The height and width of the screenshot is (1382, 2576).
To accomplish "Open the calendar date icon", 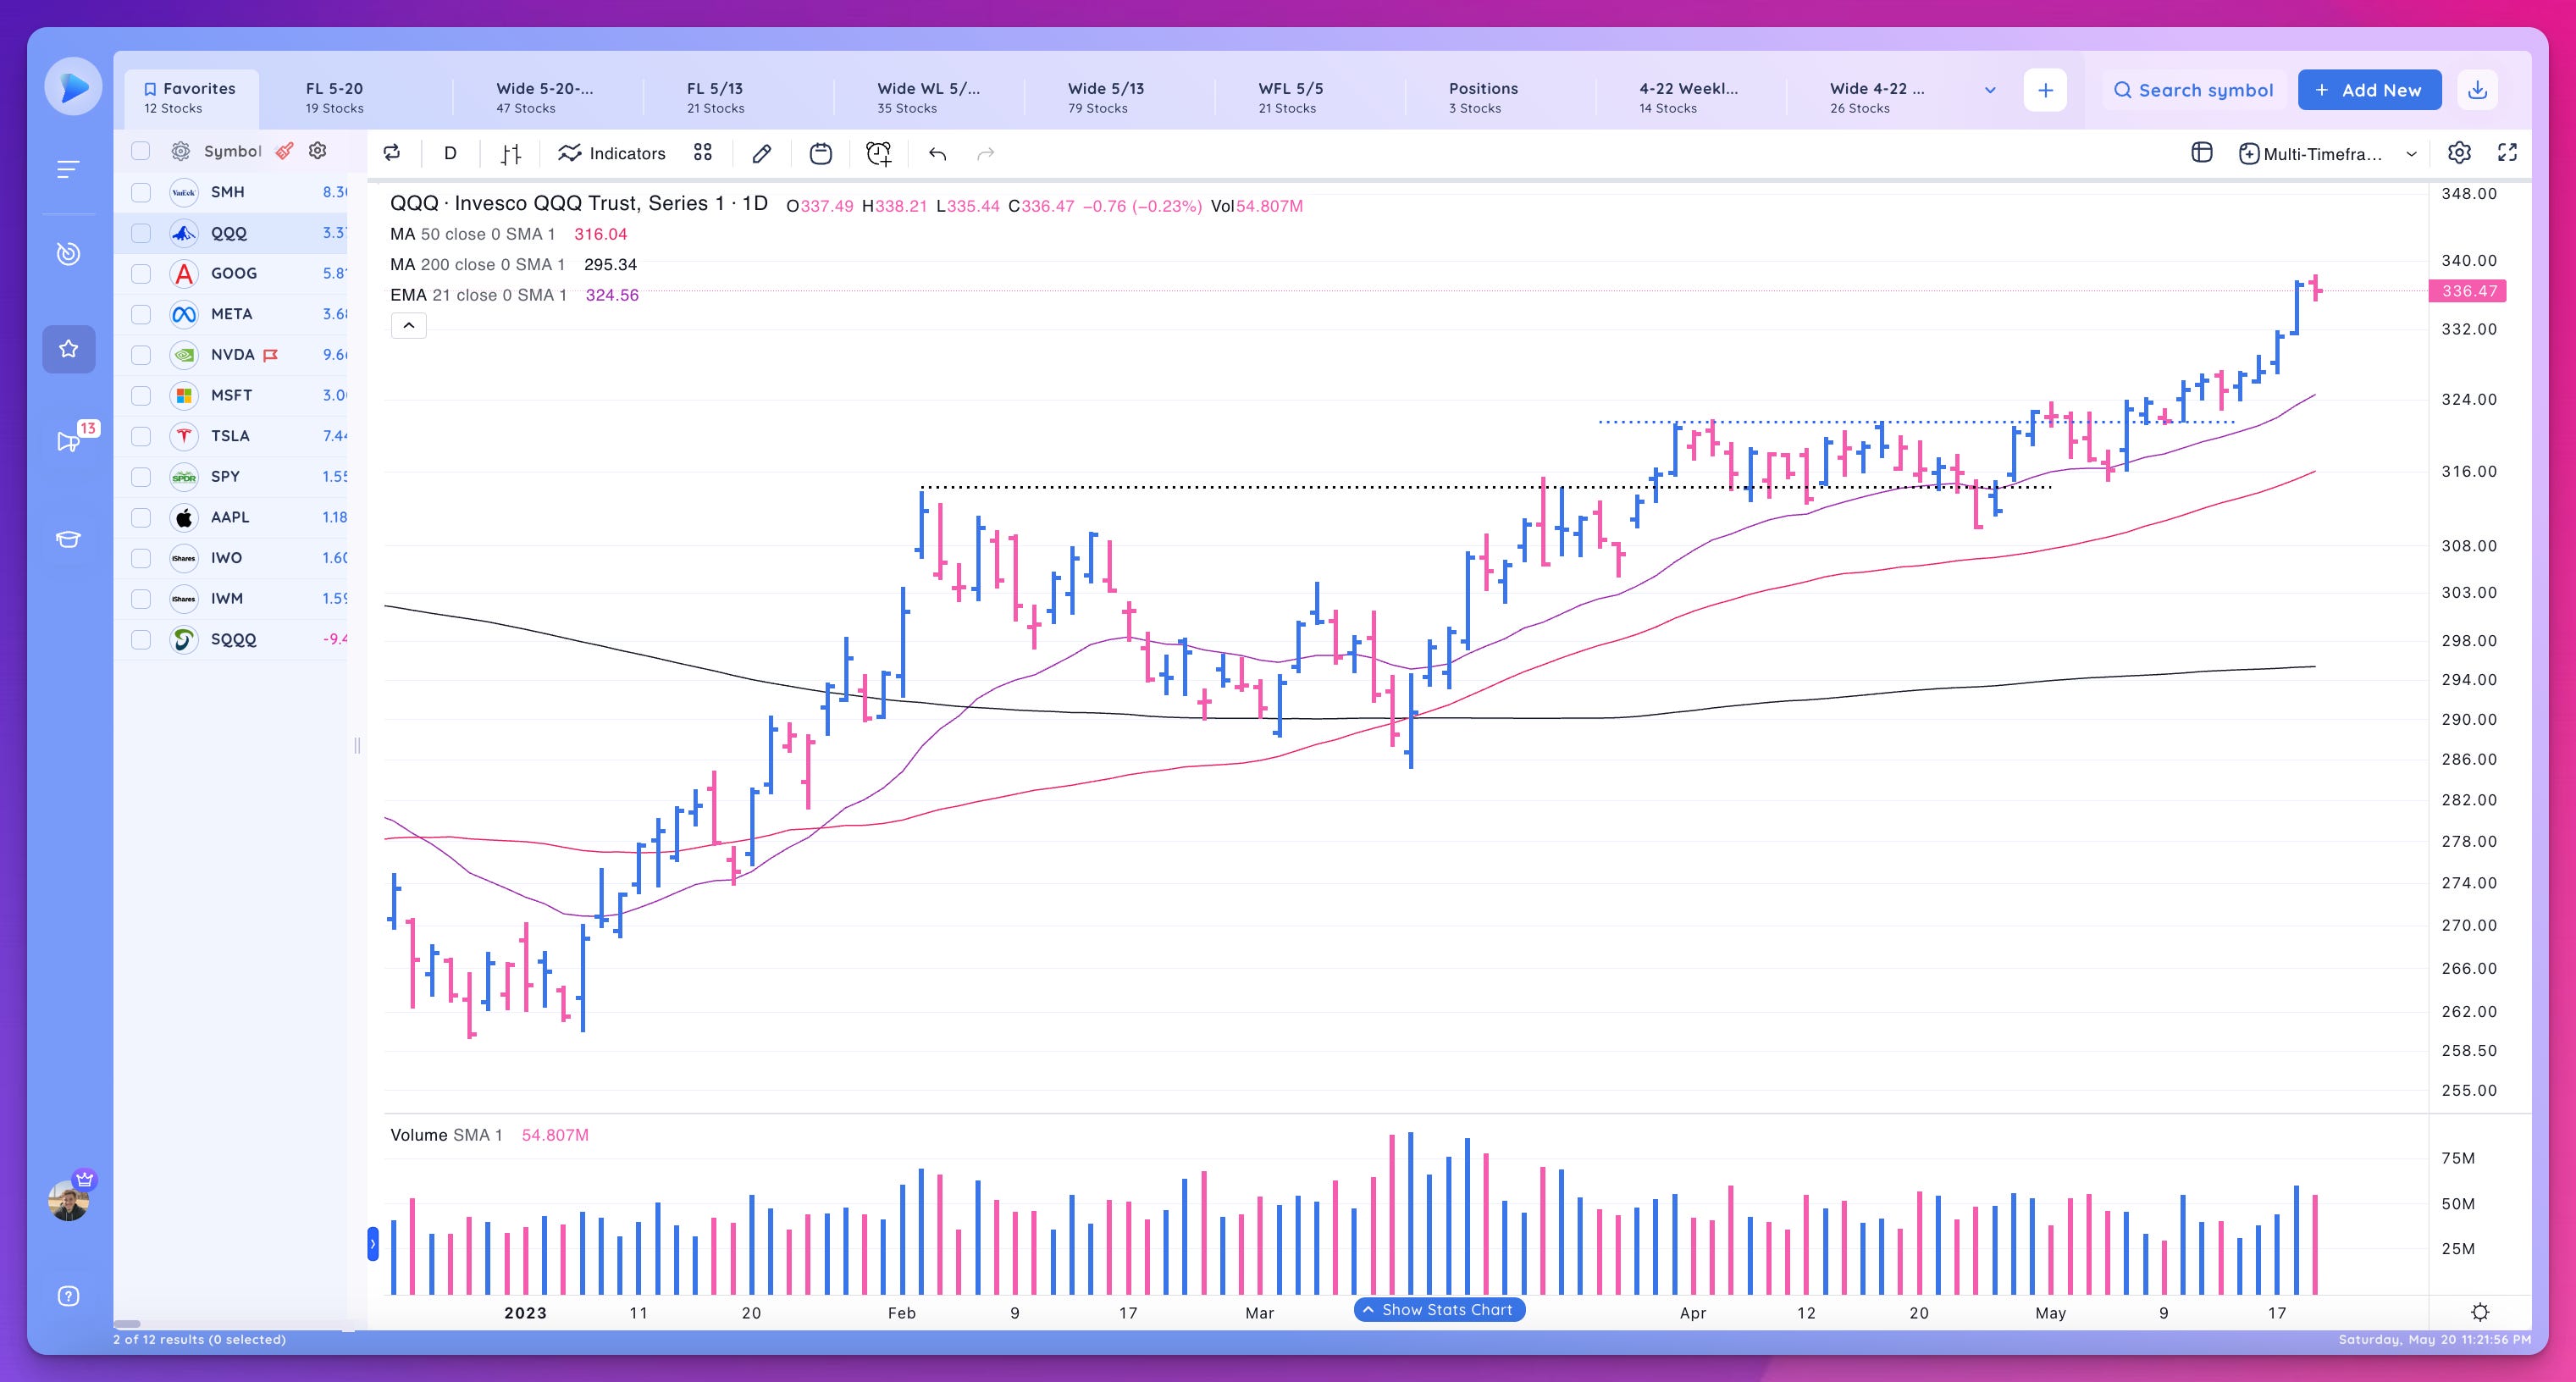I will [x=820, y=153].
